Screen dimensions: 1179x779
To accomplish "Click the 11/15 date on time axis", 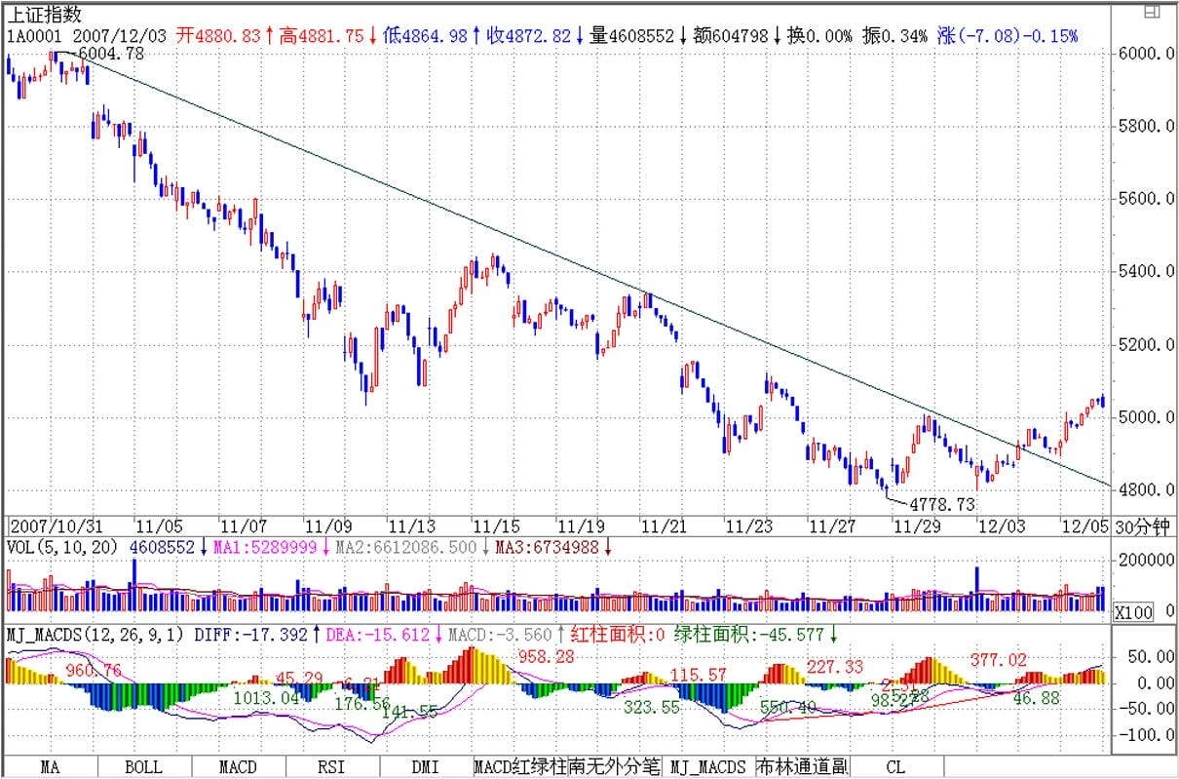I will click(x=493, y=526).
